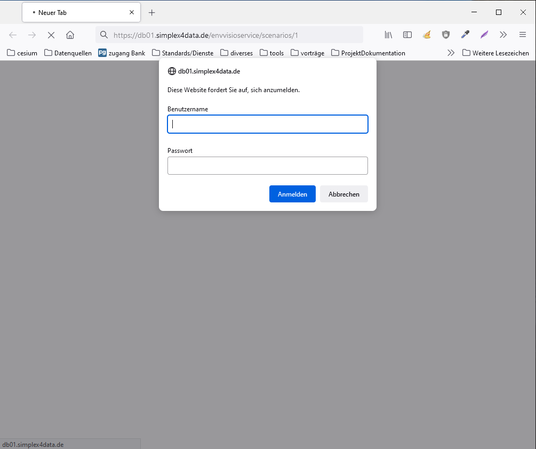The width and height of the screenshot is (536, 449).
Task: Expand hidden bookmarks with the bookmarks bar chevron
Action: (451, 53)
